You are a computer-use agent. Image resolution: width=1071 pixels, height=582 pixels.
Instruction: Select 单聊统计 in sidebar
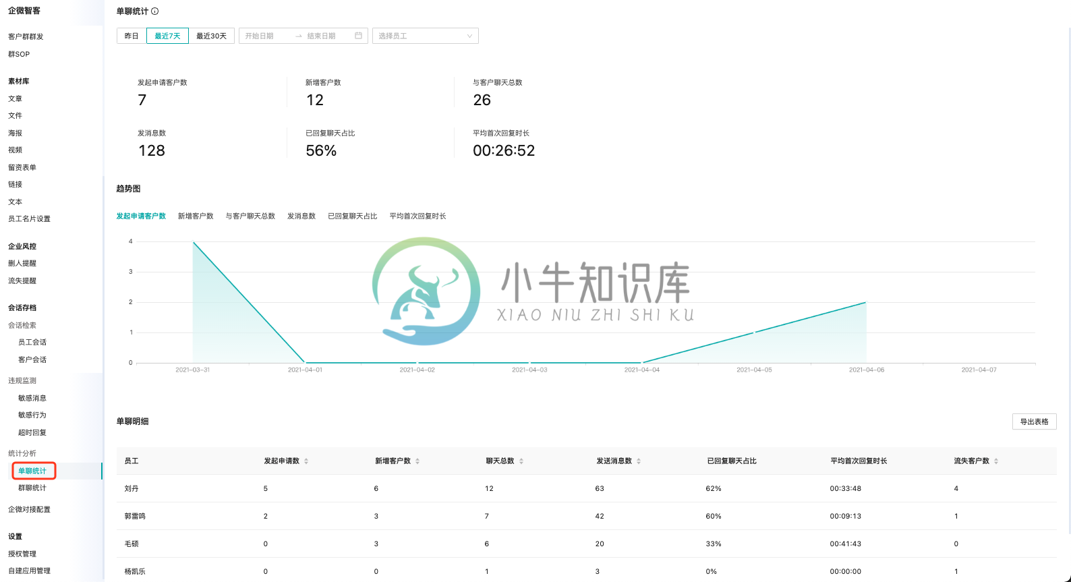pos(32,471)
